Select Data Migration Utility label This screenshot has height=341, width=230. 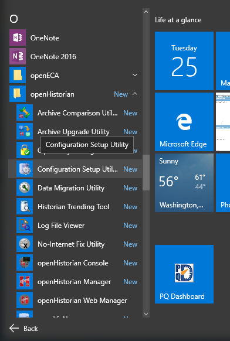71,188
